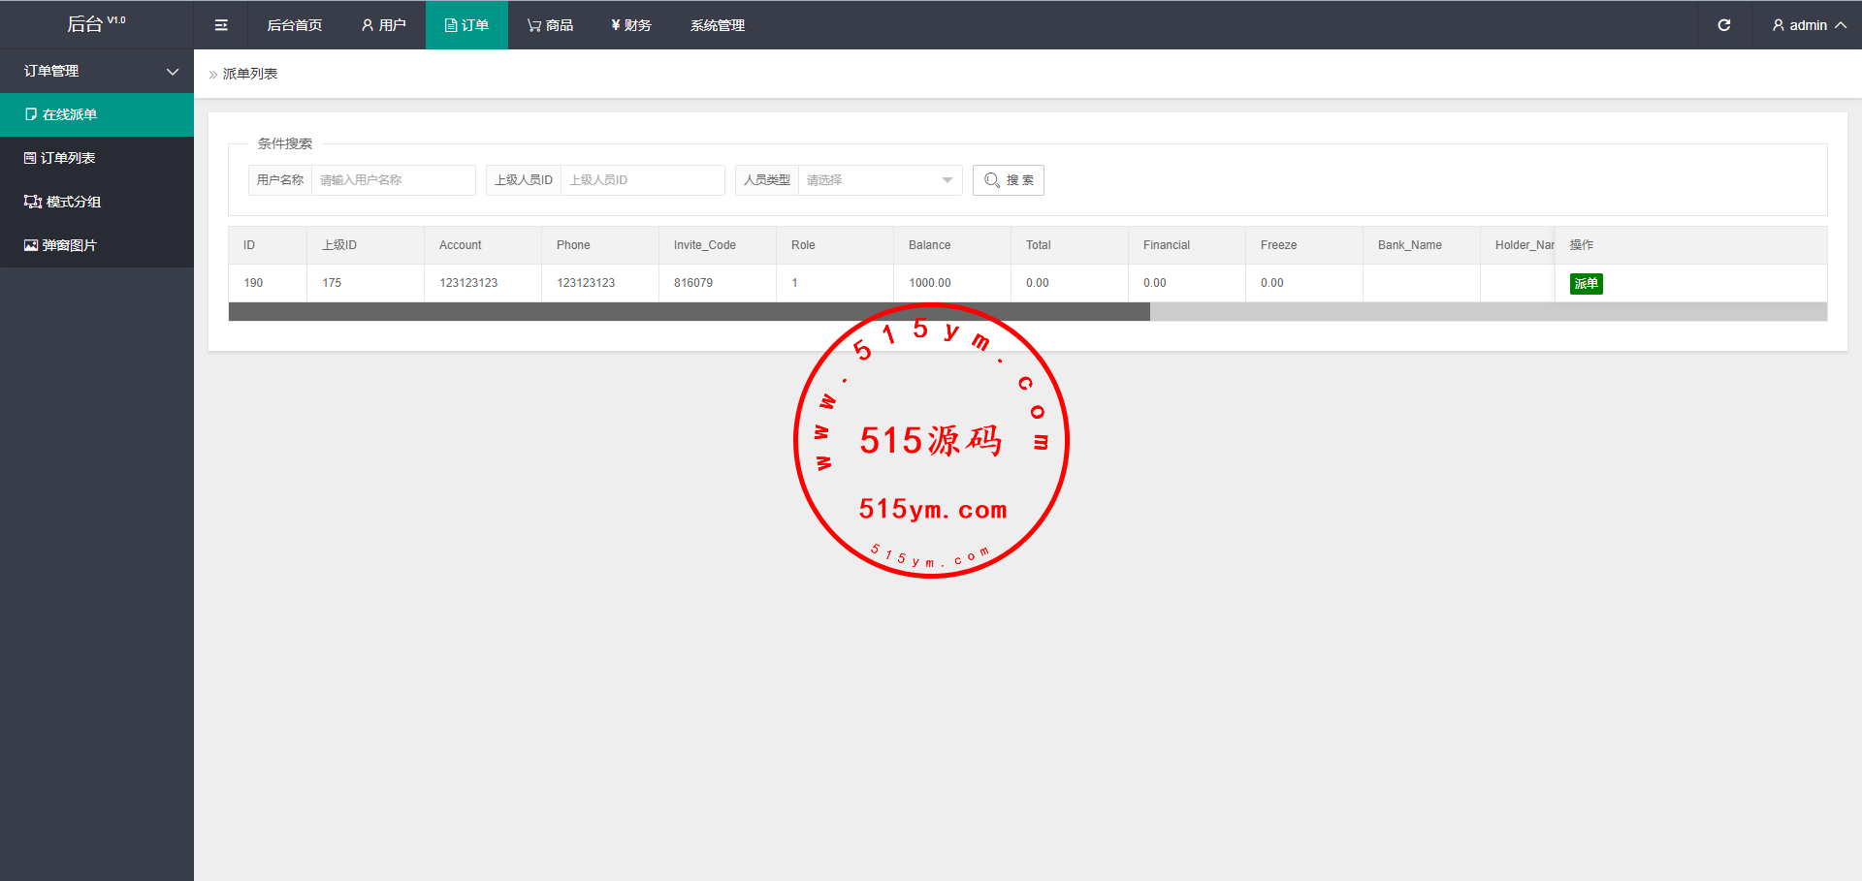Open the 系统管理 system management menu

pos(717,25)
